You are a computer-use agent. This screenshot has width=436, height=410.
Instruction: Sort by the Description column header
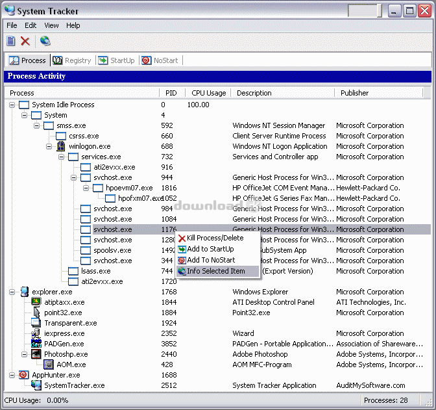pyautogui.click(x=282, y=93)
